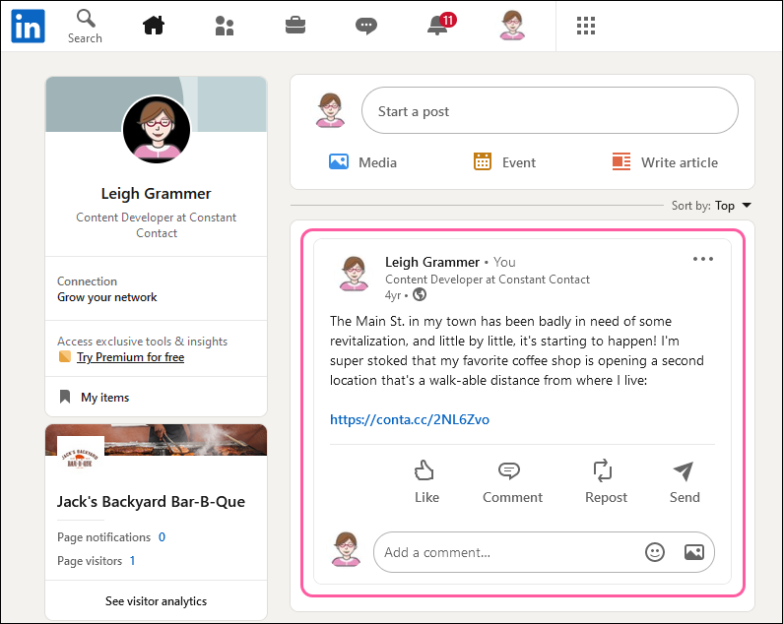Open Jack's Backyard Bar-B-Que page title
Viewport: 783px width, 624px height.
(x=151, y=502)
